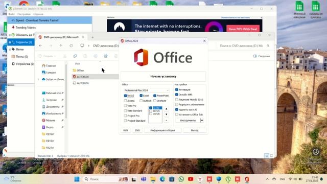Open Галерея in Explorer sidebar
The height and width of the screenshot is (184, 327).
(49, 73)
